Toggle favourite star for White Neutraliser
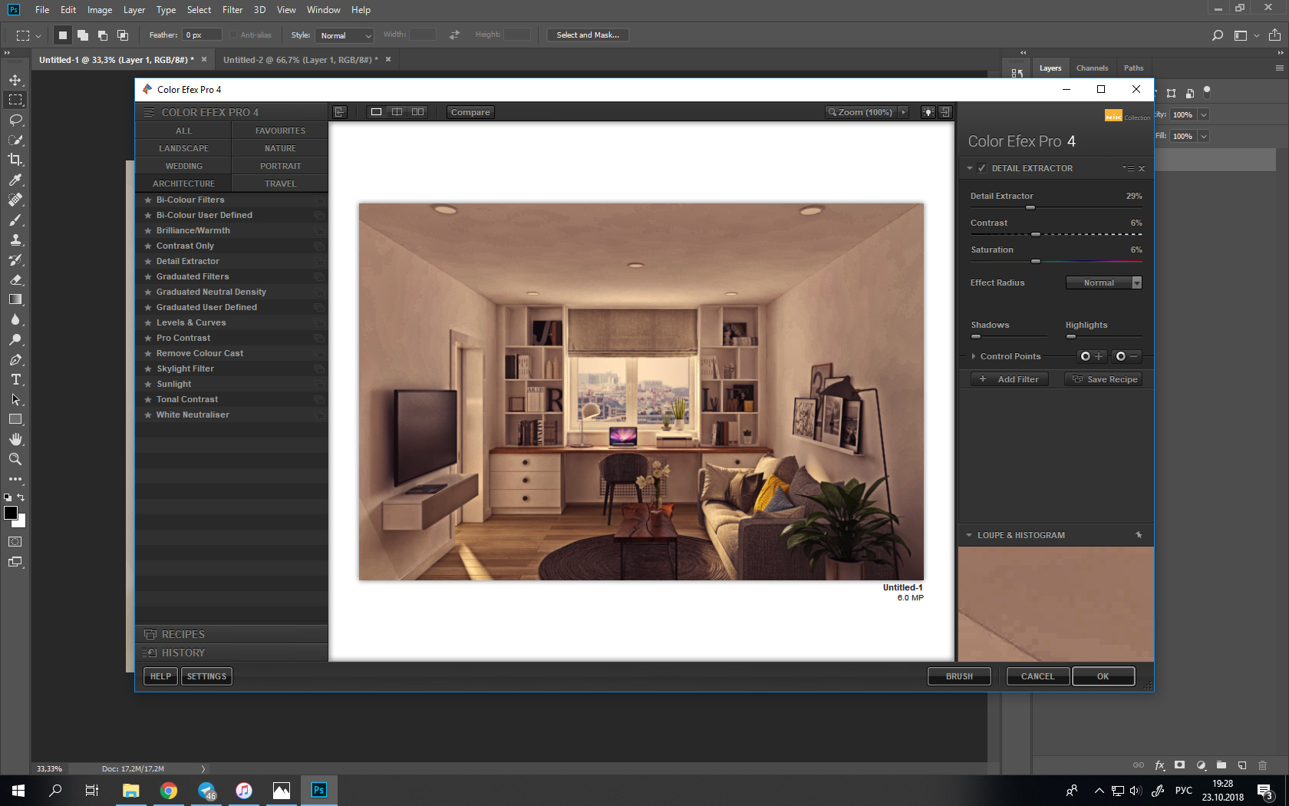The height and width of the screenshot is (806, 1289). (x=148, y=415)
